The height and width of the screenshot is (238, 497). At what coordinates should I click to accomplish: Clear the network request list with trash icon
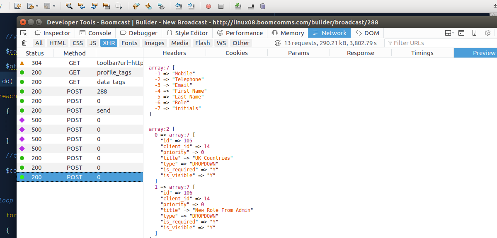pyautogui.click(x=24, y=43)
